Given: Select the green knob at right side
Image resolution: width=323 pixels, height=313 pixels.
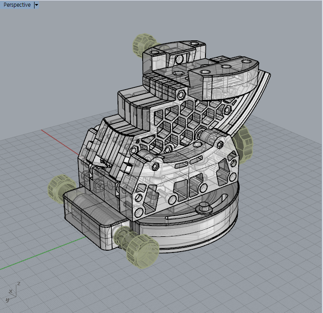Looking at the screenshot, I should [x=244, y=144].
